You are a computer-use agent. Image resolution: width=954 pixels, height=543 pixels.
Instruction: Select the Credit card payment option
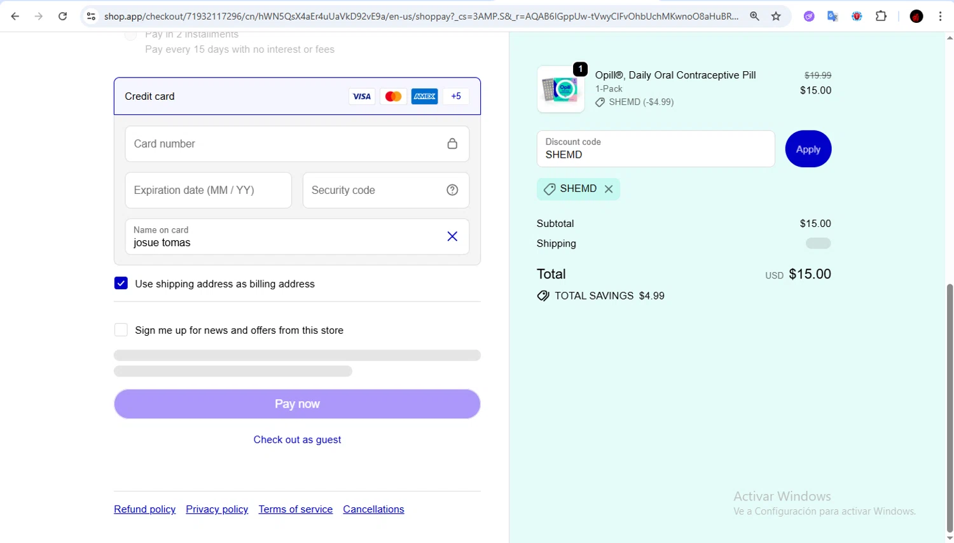pos(297,97)
